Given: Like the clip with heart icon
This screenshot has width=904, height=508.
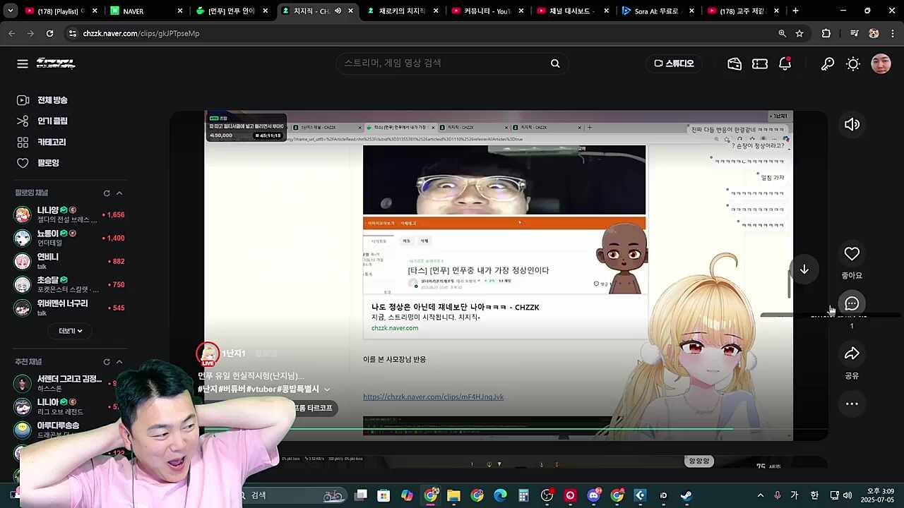Looking at the screenshot, I should click(852, 254).
